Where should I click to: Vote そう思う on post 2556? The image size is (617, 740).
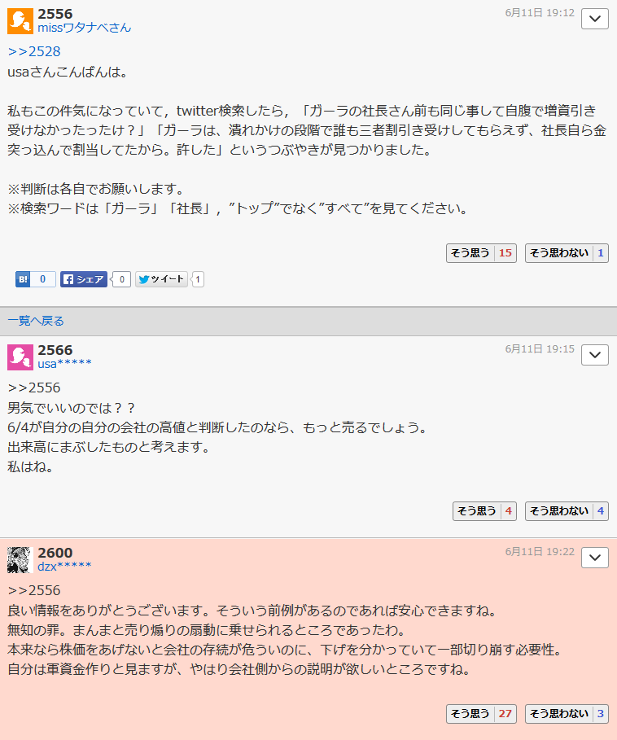pos(481,253)
